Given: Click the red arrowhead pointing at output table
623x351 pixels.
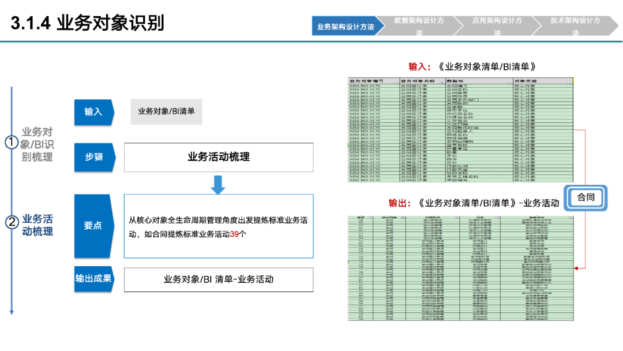Looking at the screenshot, I should pyautogui.click(x=576, y=268).
